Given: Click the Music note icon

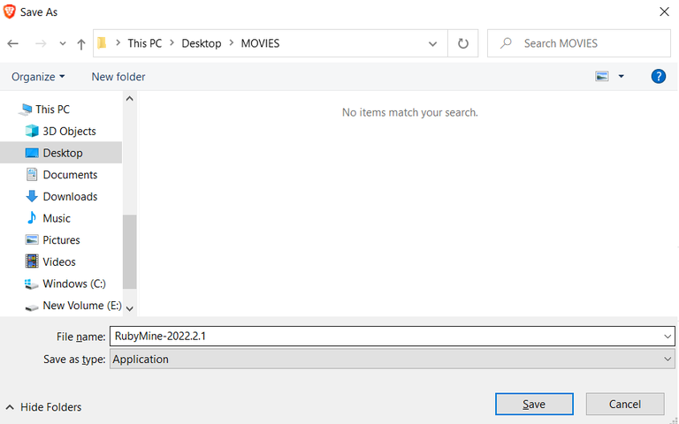Looking at the screenshot, I should click(x=32, y=217).
